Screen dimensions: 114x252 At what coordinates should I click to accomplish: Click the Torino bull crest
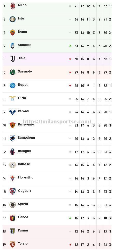pyautogui.click(x=12, y=244)
